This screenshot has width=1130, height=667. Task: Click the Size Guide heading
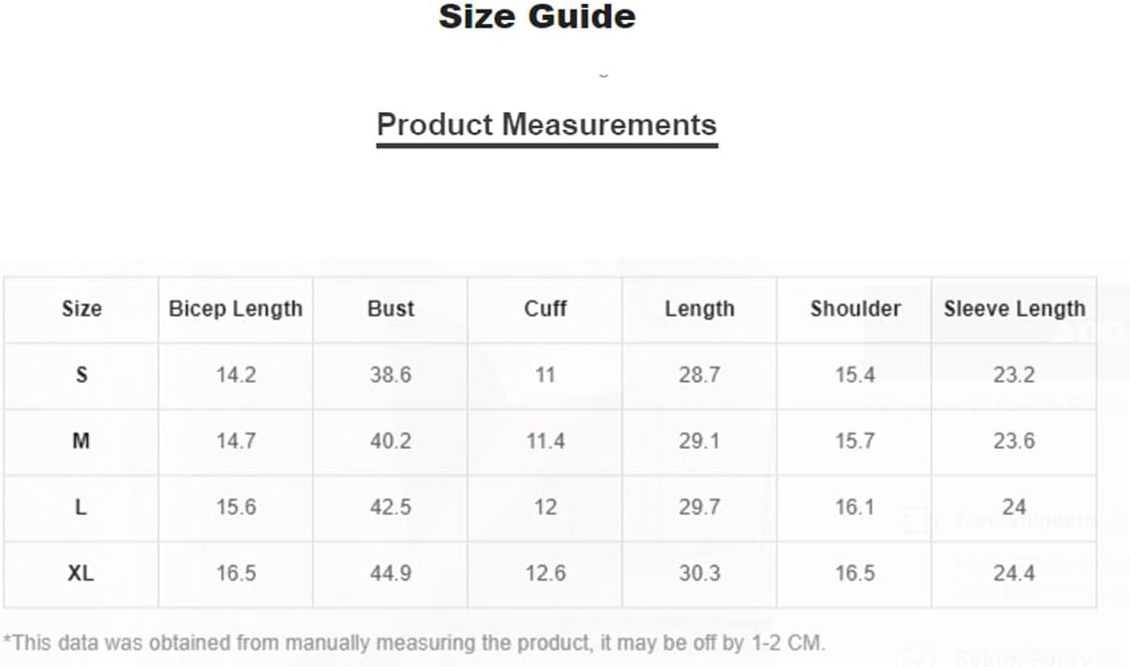[537, 16]
